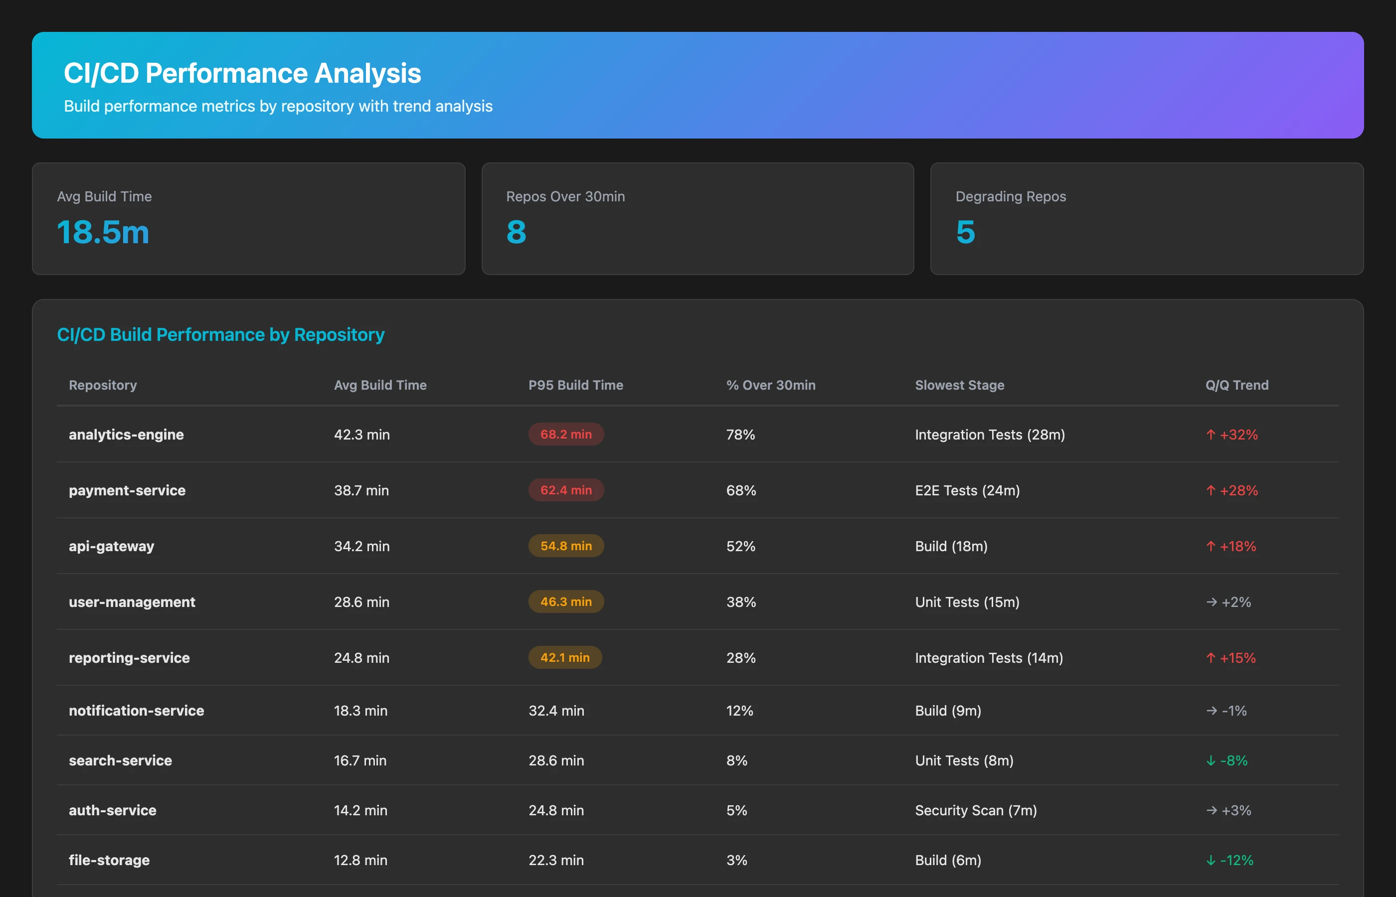The width and height of the screenshot is (1396, 897).
Task: Click the 46.3 min P95 badge
Action: point(566,601)
